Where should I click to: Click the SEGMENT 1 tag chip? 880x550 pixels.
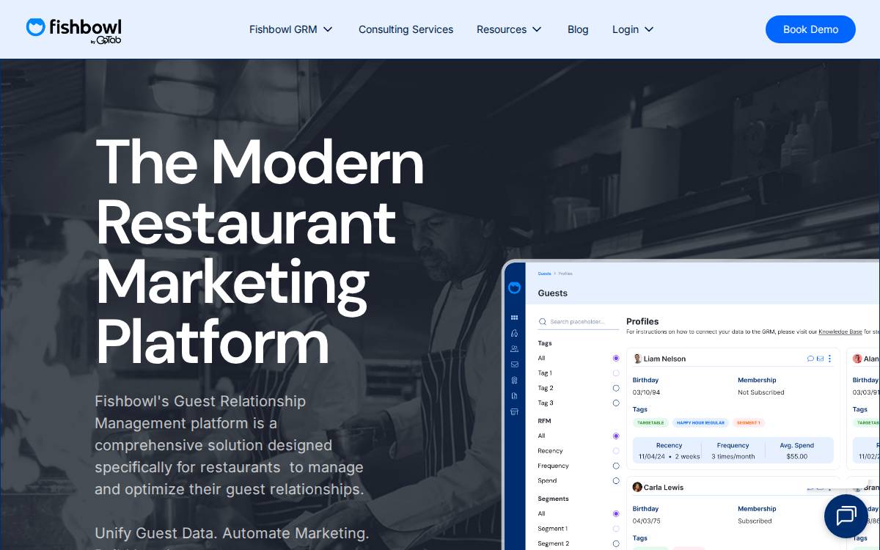coord(748,422)
